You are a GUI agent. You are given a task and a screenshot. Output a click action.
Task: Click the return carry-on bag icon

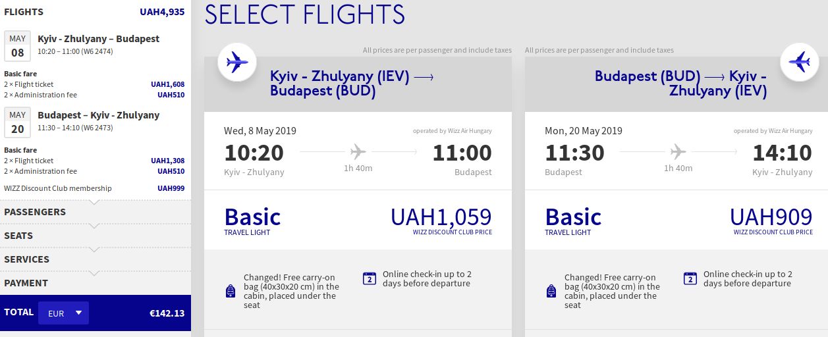pos(551,291)
